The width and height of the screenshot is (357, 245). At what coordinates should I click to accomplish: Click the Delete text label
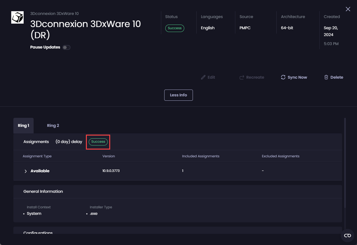tap(336, 77)
